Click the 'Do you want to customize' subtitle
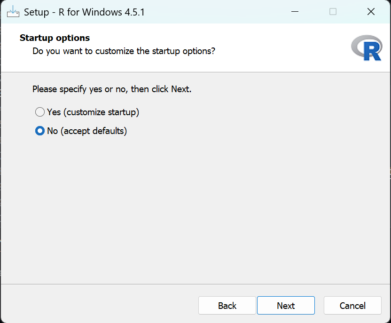The height and width of the screenshot is (323, 391). point(124,51)
